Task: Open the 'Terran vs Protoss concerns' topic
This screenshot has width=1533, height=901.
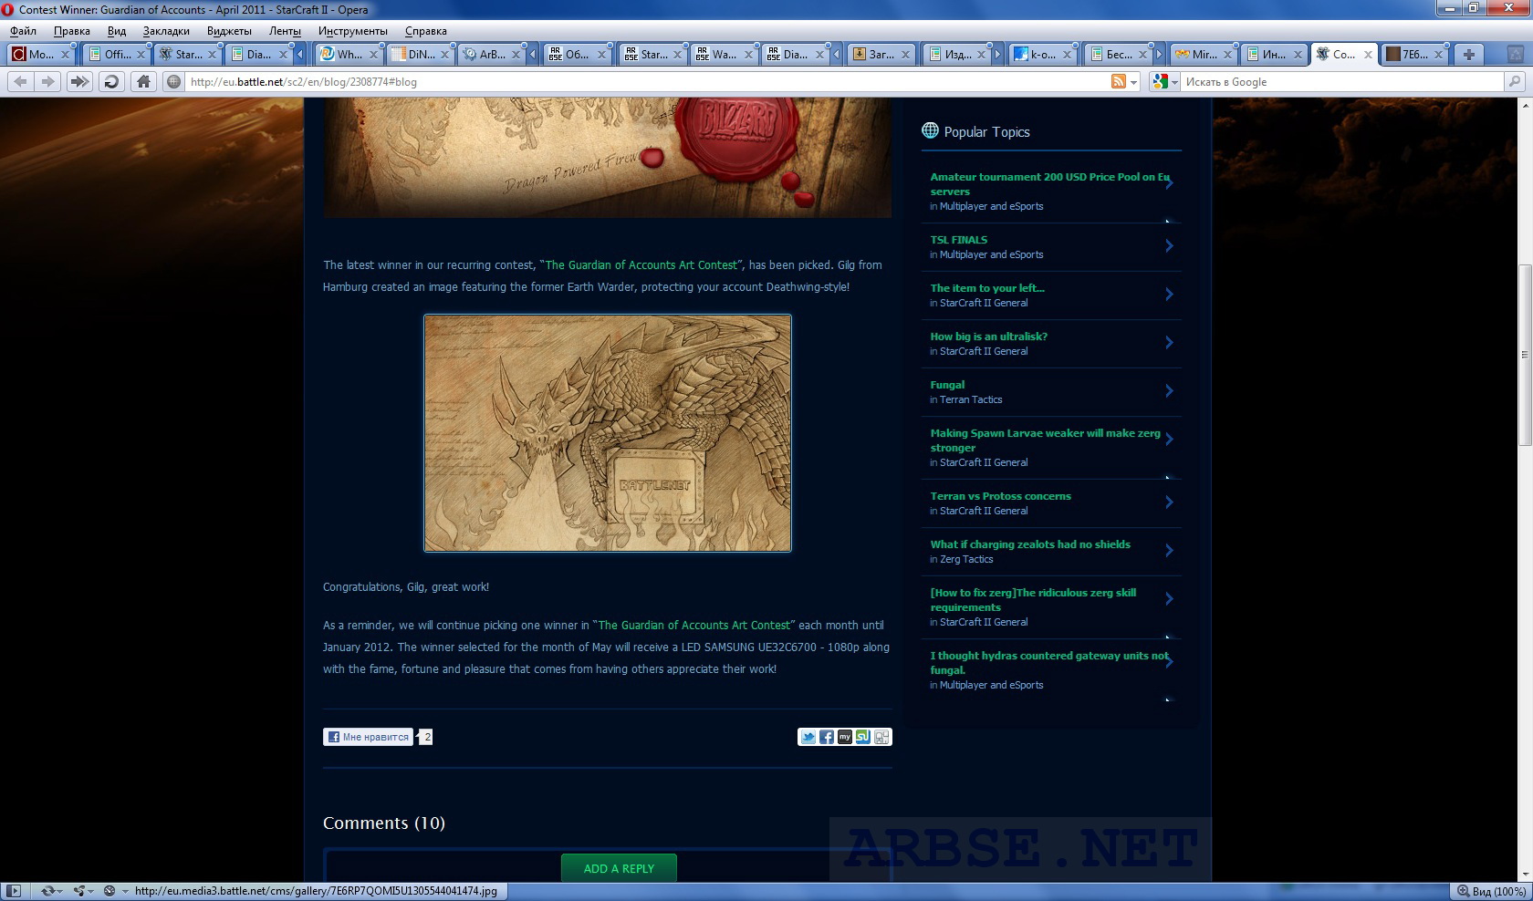Action: point(1001,496)
